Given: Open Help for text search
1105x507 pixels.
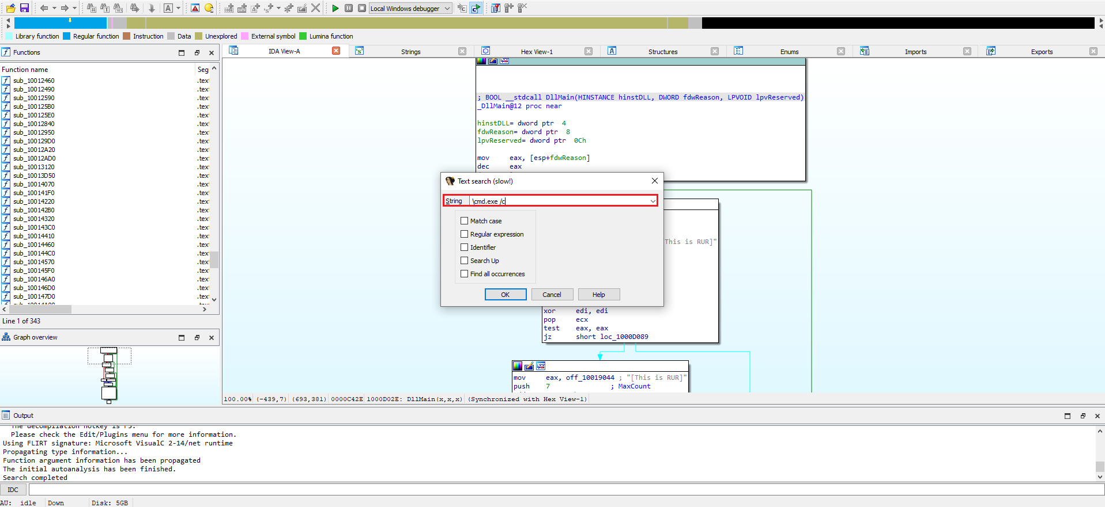Looking at the screenshot, I should pyautogui.click(x=599, y=295).
